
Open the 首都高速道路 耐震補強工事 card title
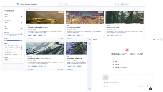point(75,58)
